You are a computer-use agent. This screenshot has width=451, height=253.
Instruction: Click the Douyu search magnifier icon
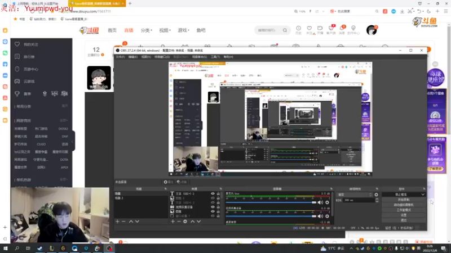click(285, 30)
